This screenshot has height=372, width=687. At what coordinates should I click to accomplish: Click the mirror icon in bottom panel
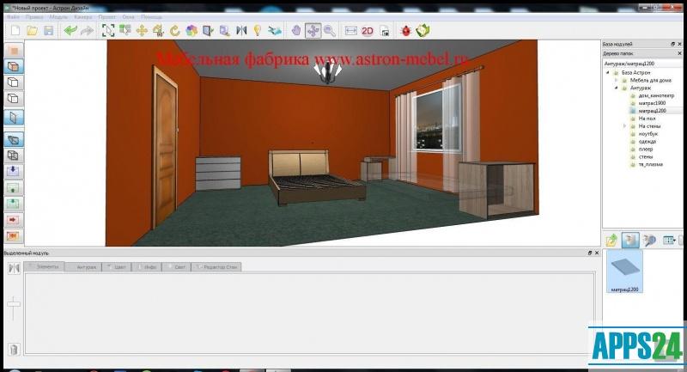point(14,268)
